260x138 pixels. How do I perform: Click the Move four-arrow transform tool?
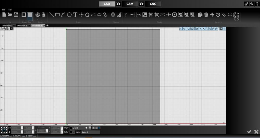(212, 15)
